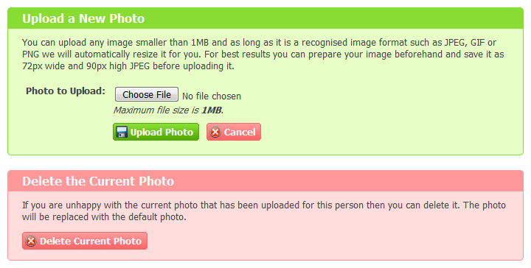The width and height of the screenshot is (531, 268).
Task: Remove picture via Delete Current Photo label
Action: point(91,241)
